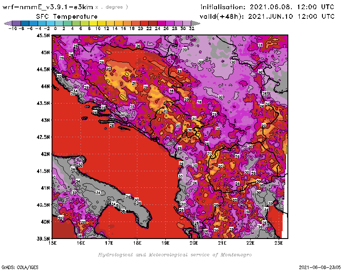
Task: Click the model title 'wrf-nmmE_v3.9.1-e3km'
Action: click(x=48, y=7)
